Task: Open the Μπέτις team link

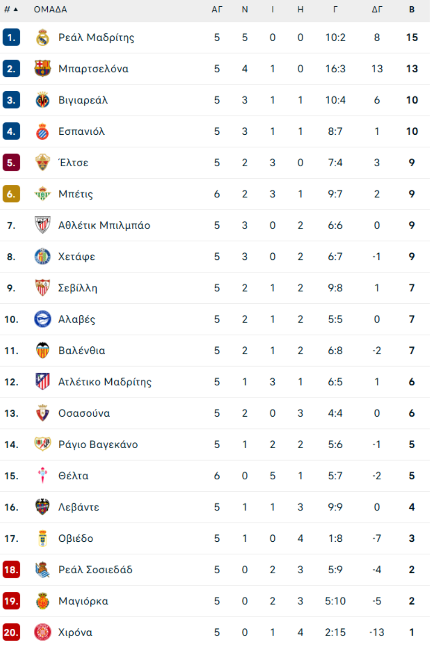Action: 75,194
